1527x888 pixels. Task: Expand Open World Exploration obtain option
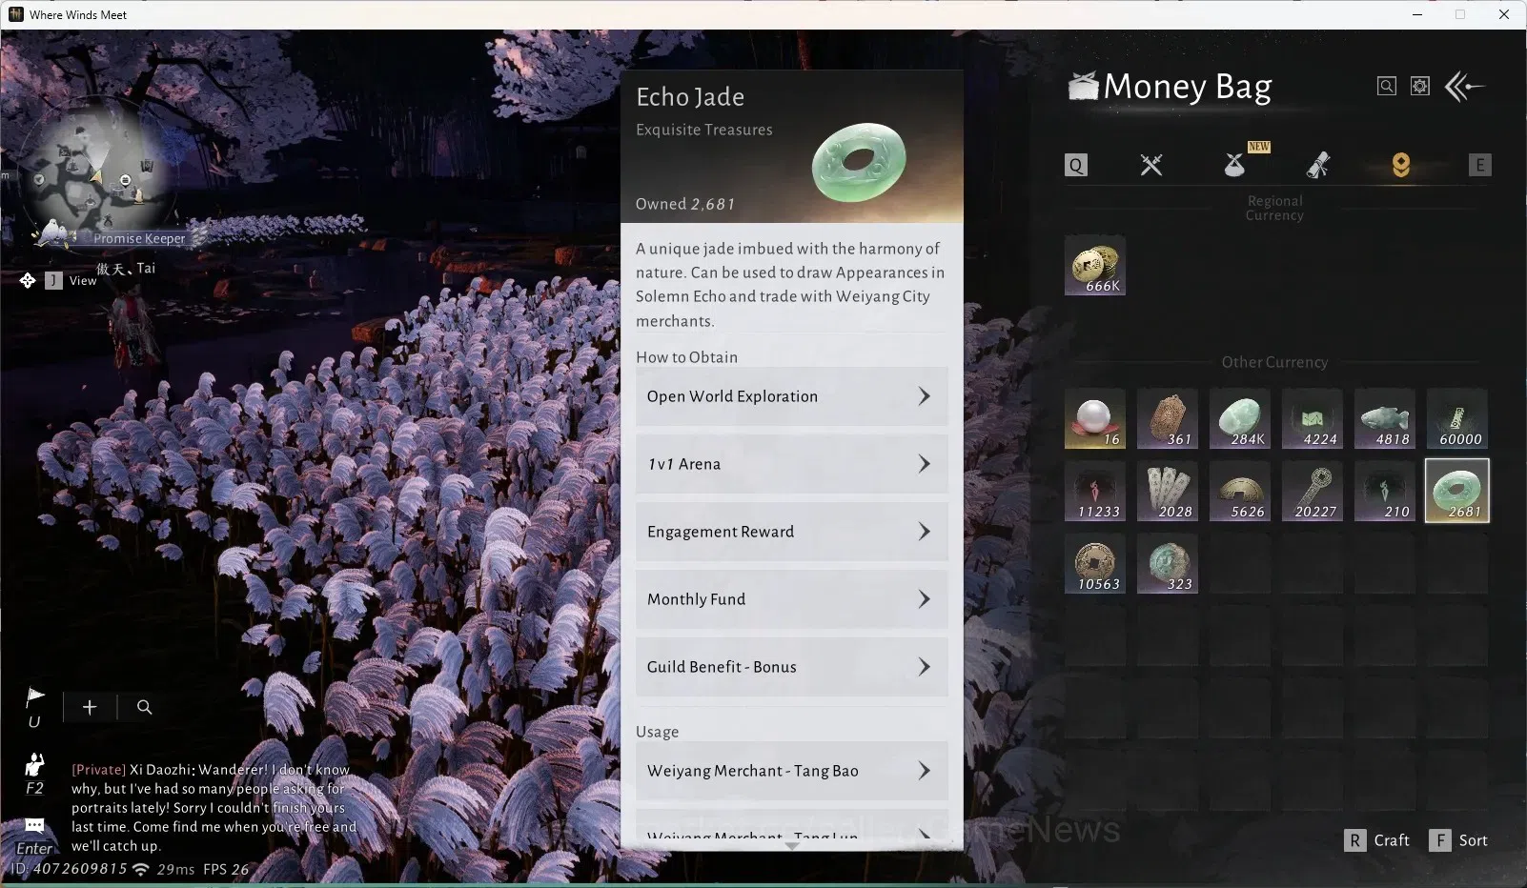point(791,396)
